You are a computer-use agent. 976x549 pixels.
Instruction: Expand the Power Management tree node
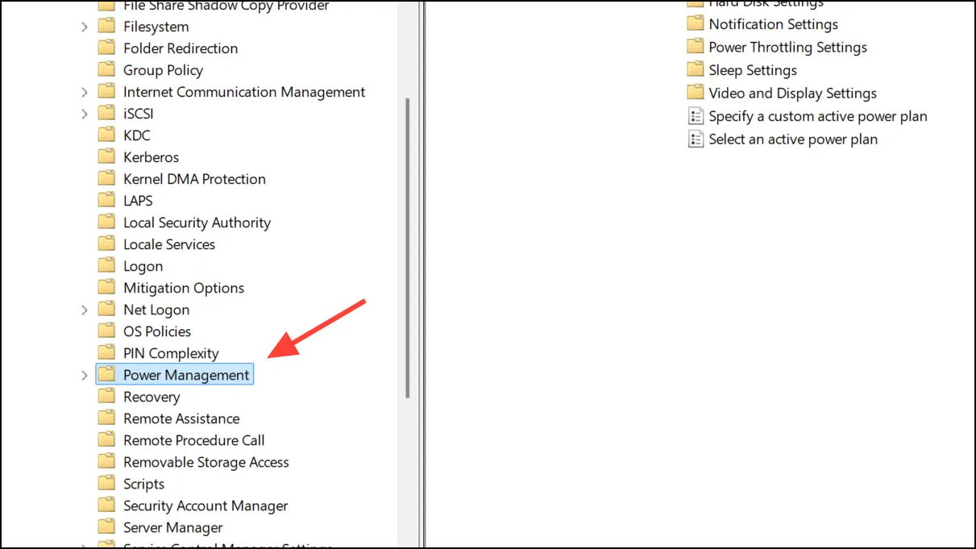click(x=85, y=375)
